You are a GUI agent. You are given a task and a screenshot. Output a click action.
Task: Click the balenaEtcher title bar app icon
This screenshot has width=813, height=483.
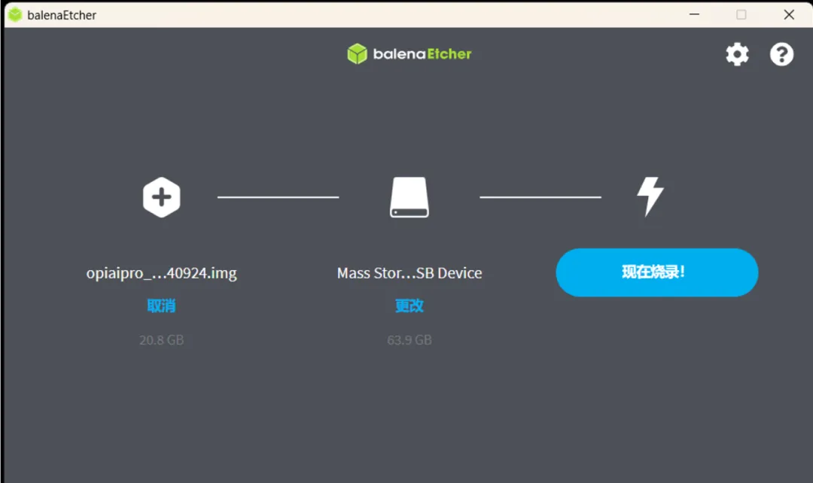(15, 14)
